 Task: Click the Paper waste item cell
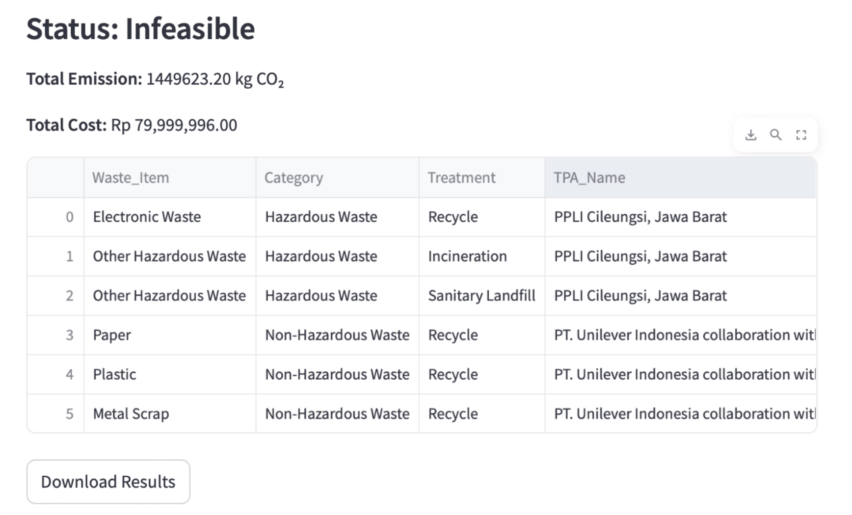tap(170, 335)
